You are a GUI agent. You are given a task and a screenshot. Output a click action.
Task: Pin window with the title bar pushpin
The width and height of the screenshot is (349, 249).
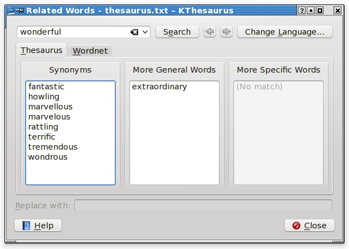click(20, 10)
